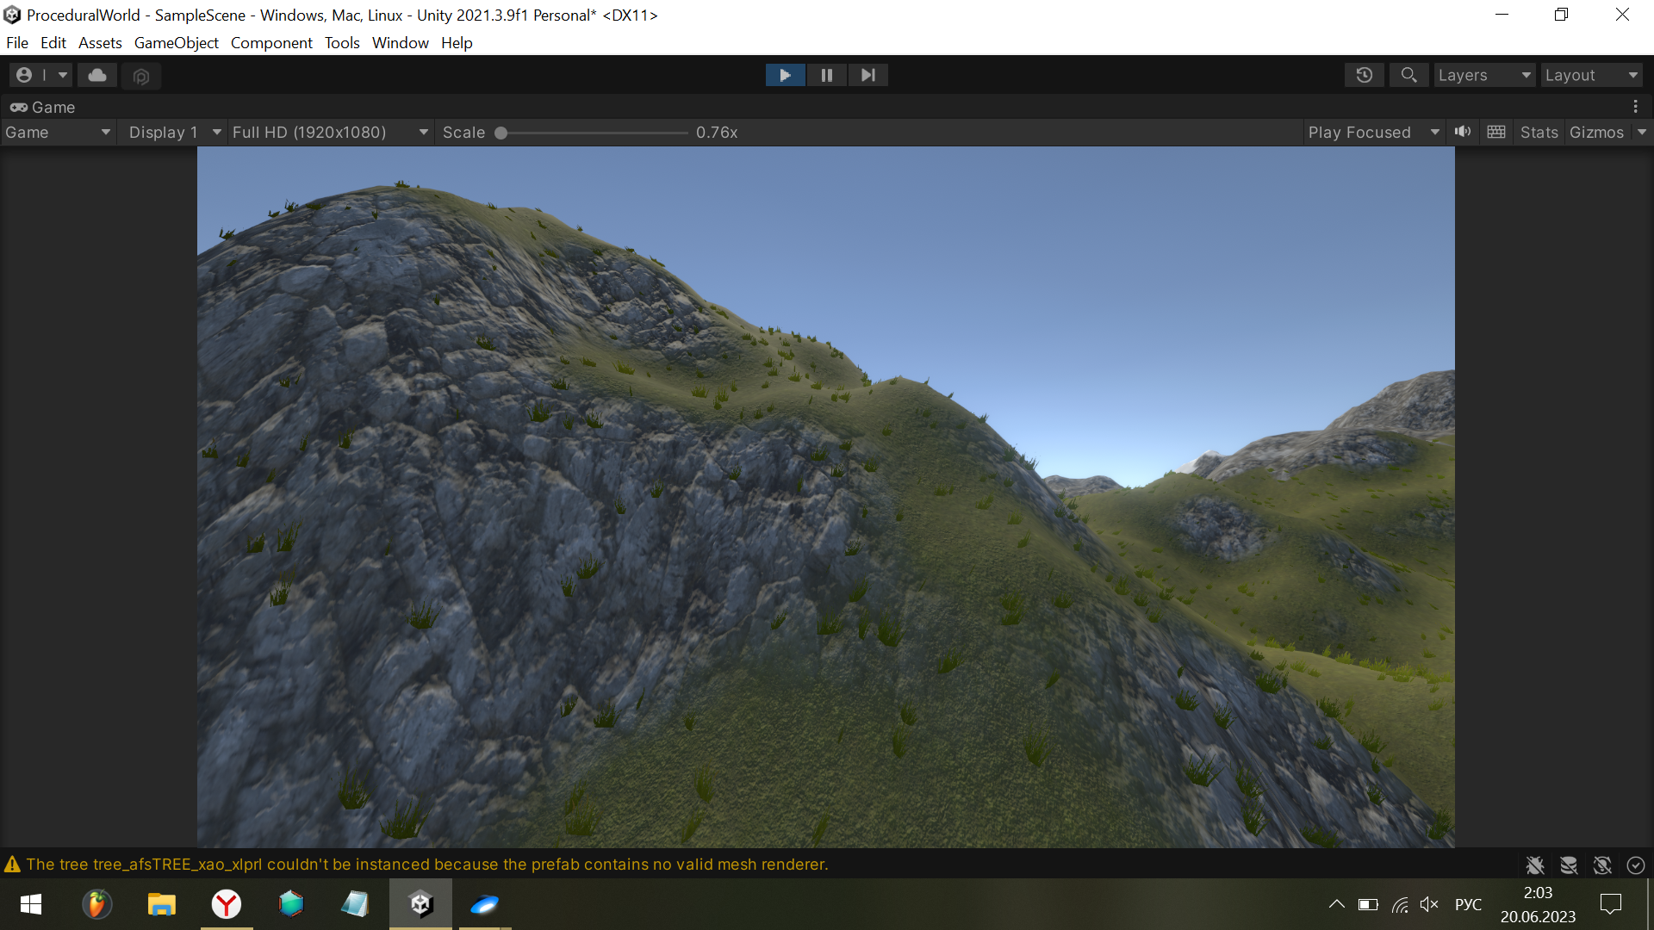Viewport: 1654px width, 930px height.
Task: Click the debugger bug icon in status bar
Action: pos(1534,865)
